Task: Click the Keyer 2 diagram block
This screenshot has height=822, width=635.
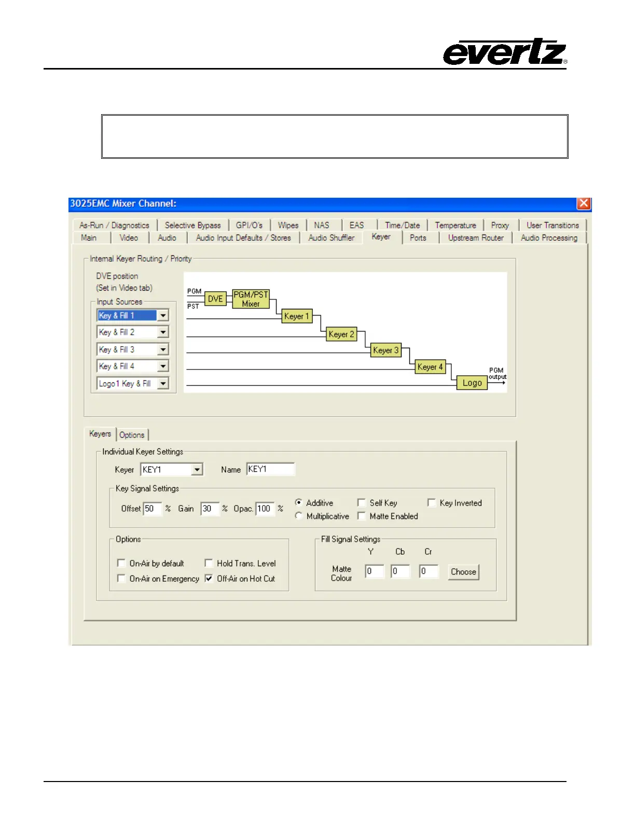Action: (341, 334)
